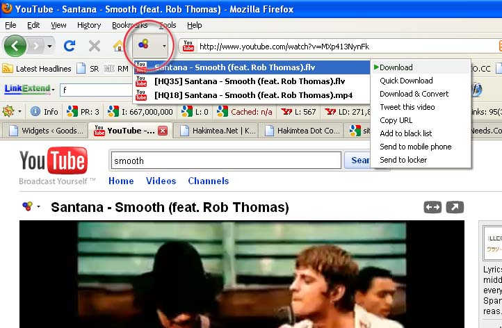Click the Stop loading X icon
The height and width of the screenshot is (328, 502).
click(94, 46)
